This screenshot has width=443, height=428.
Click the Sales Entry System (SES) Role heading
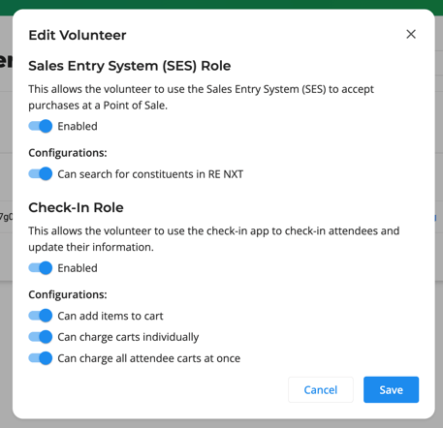coord(130,66)
